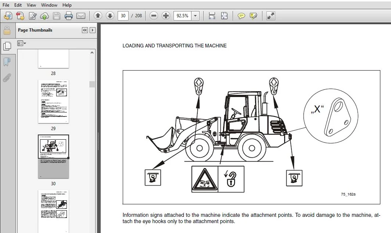Click the thumbnail pane scrollbar handle
Screen dimensions: 391x233
coord(92,84)
